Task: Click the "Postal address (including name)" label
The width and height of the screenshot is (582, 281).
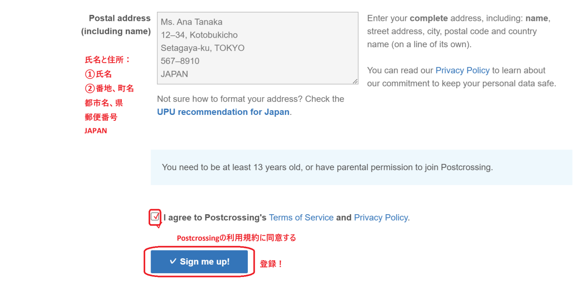Action: point(116,25)
